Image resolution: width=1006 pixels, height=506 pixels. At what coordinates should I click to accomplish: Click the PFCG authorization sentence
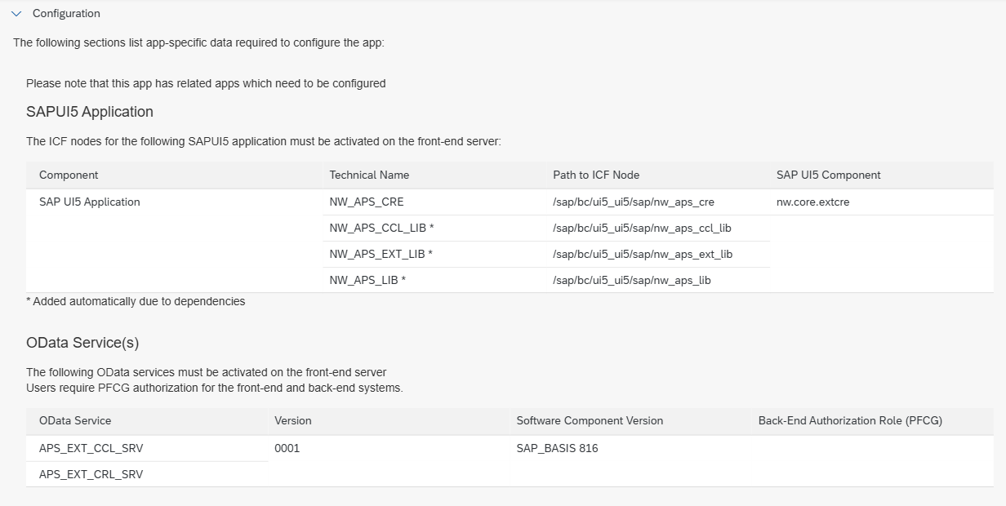215,388
